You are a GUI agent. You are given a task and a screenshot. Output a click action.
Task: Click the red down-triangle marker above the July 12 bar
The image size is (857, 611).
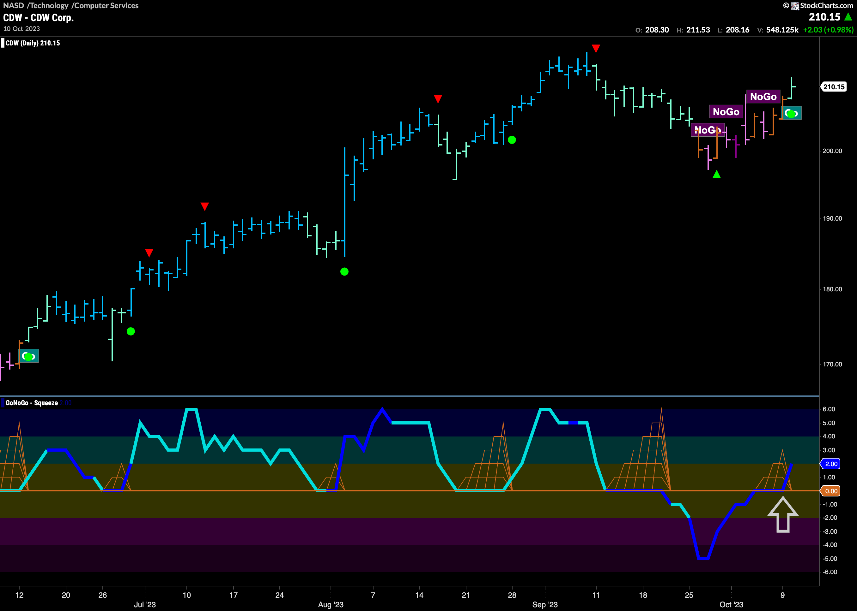(x=204, y=206)
